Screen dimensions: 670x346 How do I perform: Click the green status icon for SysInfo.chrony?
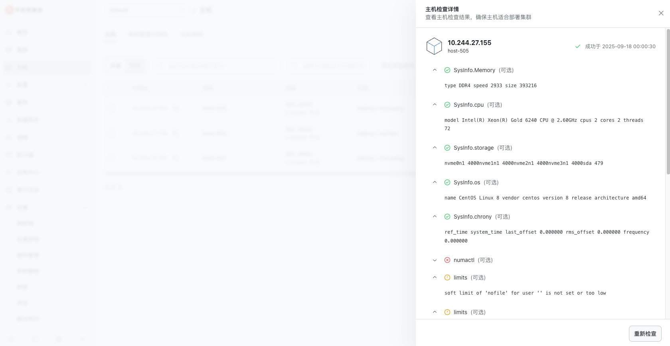[x=447, y=217]
